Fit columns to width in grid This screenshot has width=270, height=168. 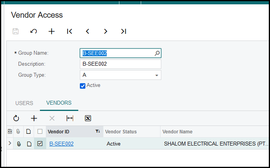pyautogui.click(x=70, y=118)
